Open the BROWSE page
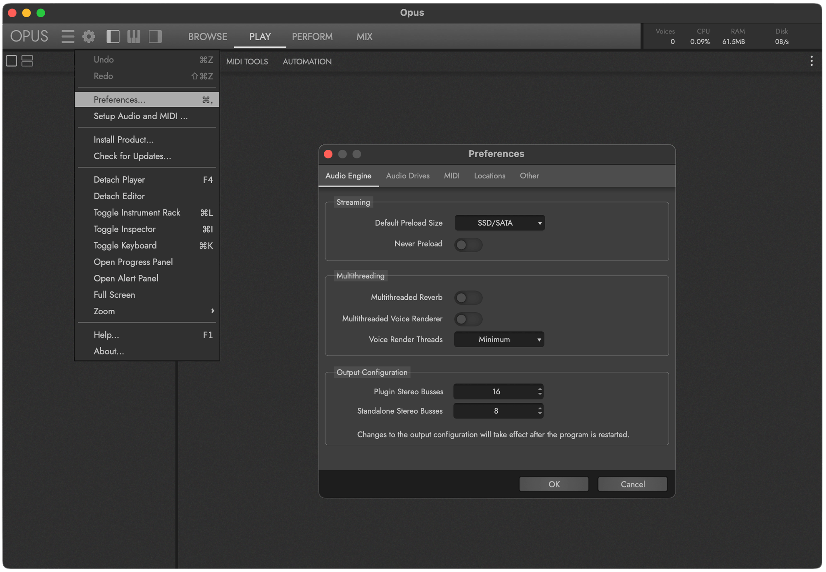 [208, 37]
